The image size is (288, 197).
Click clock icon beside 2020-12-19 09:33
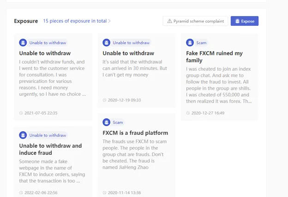(x=104, y=100)
